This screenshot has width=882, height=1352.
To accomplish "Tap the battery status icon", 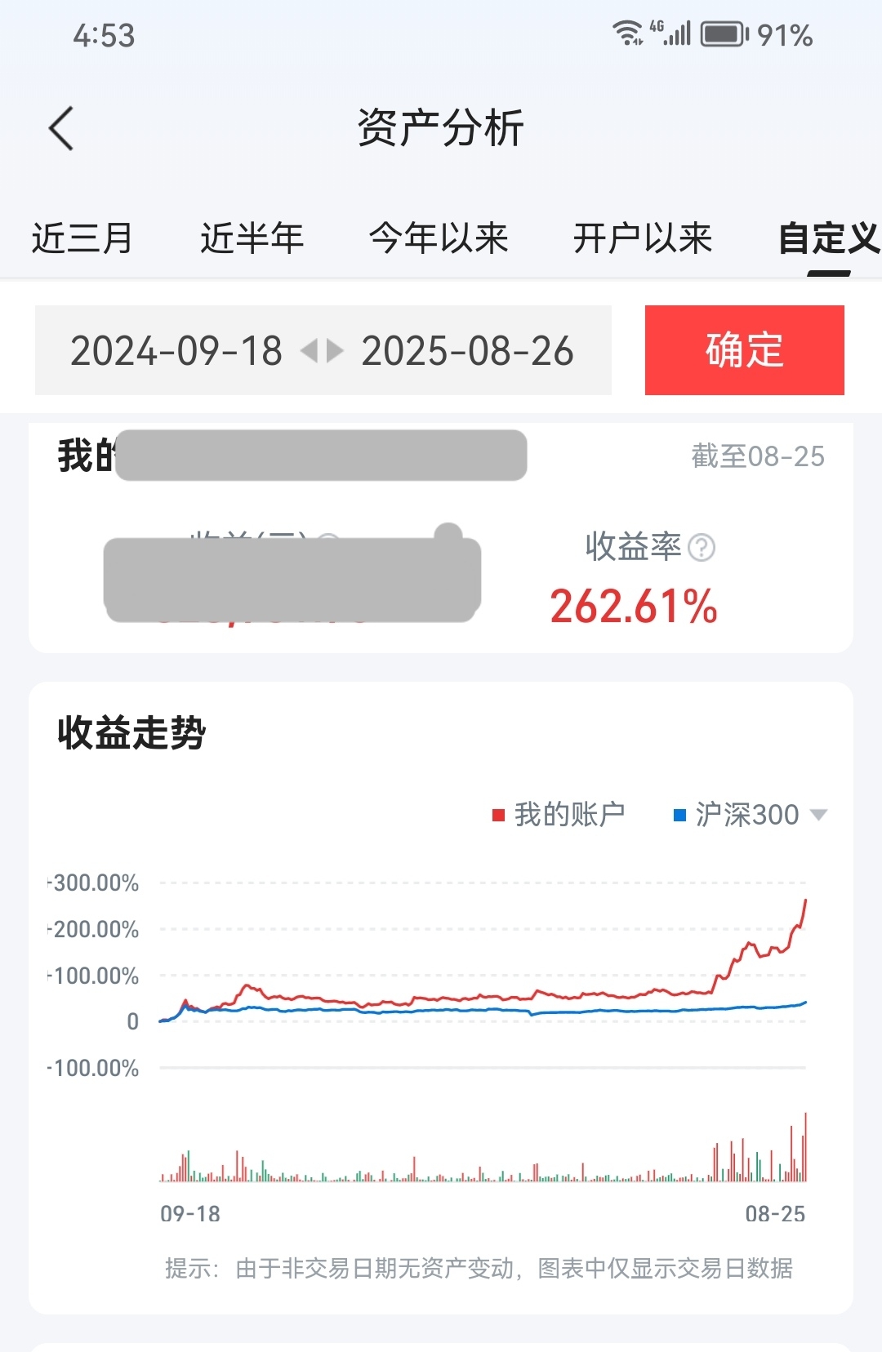I will (724, 34).
